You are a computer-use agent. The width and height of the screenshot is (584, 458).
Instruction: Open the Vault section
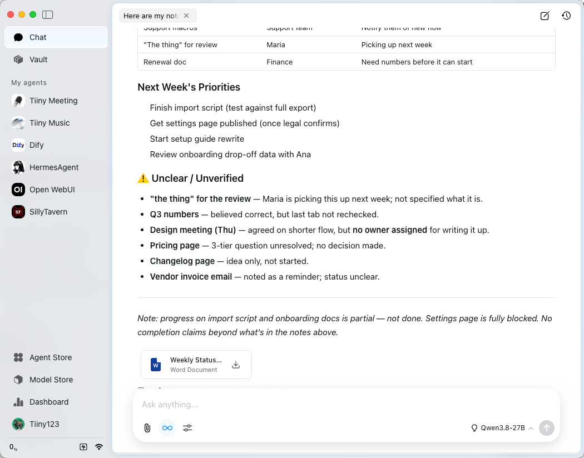pos(56,59)
